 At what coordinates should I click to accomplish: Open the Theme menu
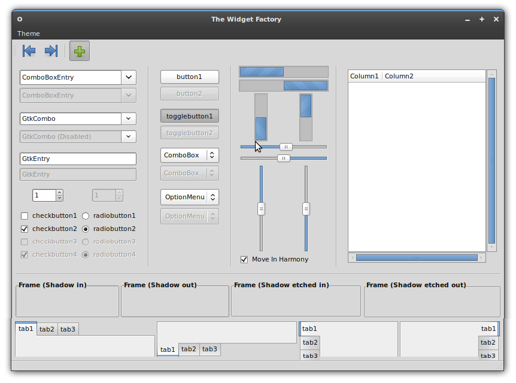coord(29,34)
